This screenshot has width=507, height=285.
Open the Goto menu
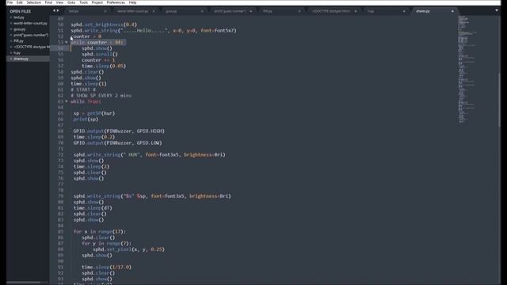71,2
